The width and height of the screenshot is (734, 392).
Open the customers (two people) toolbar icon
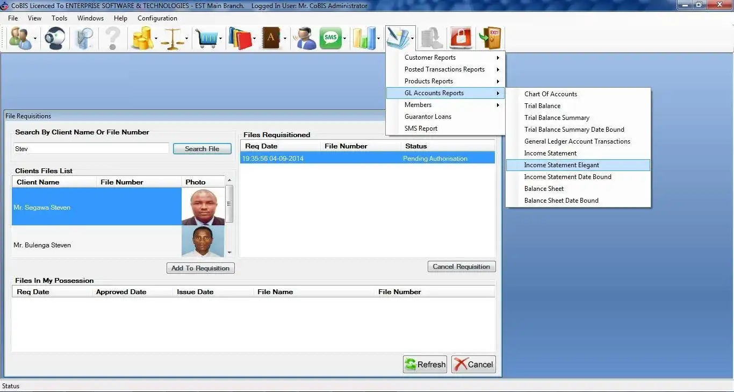point(20,39)
